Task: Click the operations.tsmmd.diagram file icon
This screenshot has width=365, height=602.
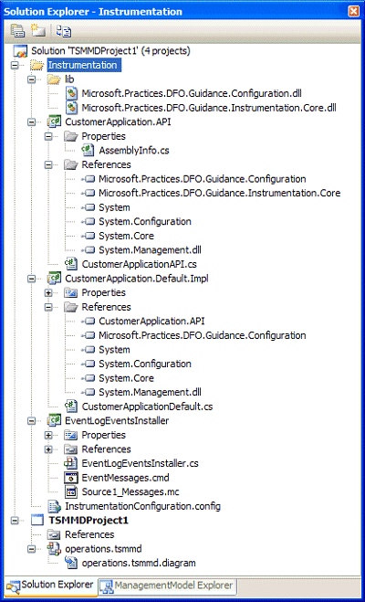Action: [72, 564]
